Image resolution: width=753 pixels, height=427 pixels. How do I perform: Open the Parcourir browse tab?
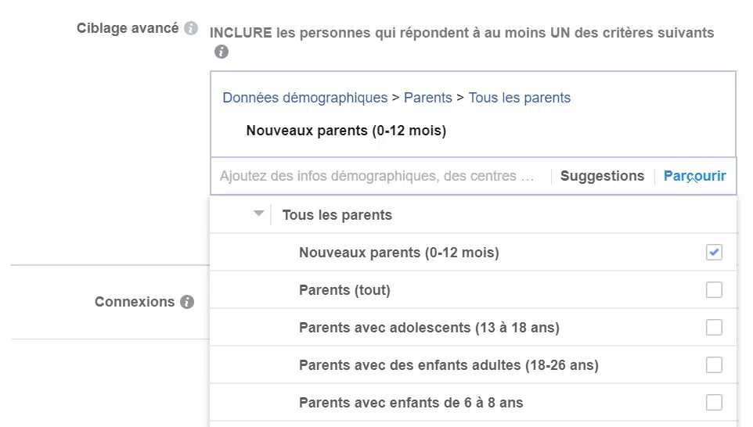pyautogui.click(x=694, y=176)
